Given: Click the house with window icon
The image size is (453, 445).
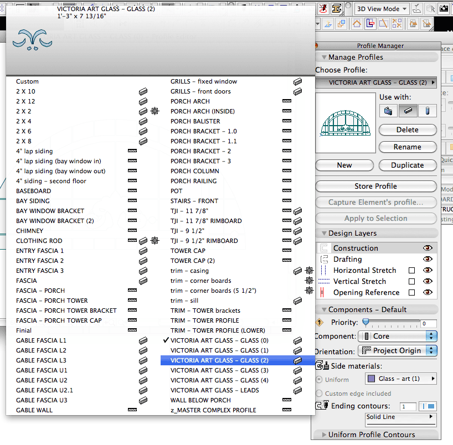Looking at the screenshot, I should pyautogui.click(x=413, y=24).
